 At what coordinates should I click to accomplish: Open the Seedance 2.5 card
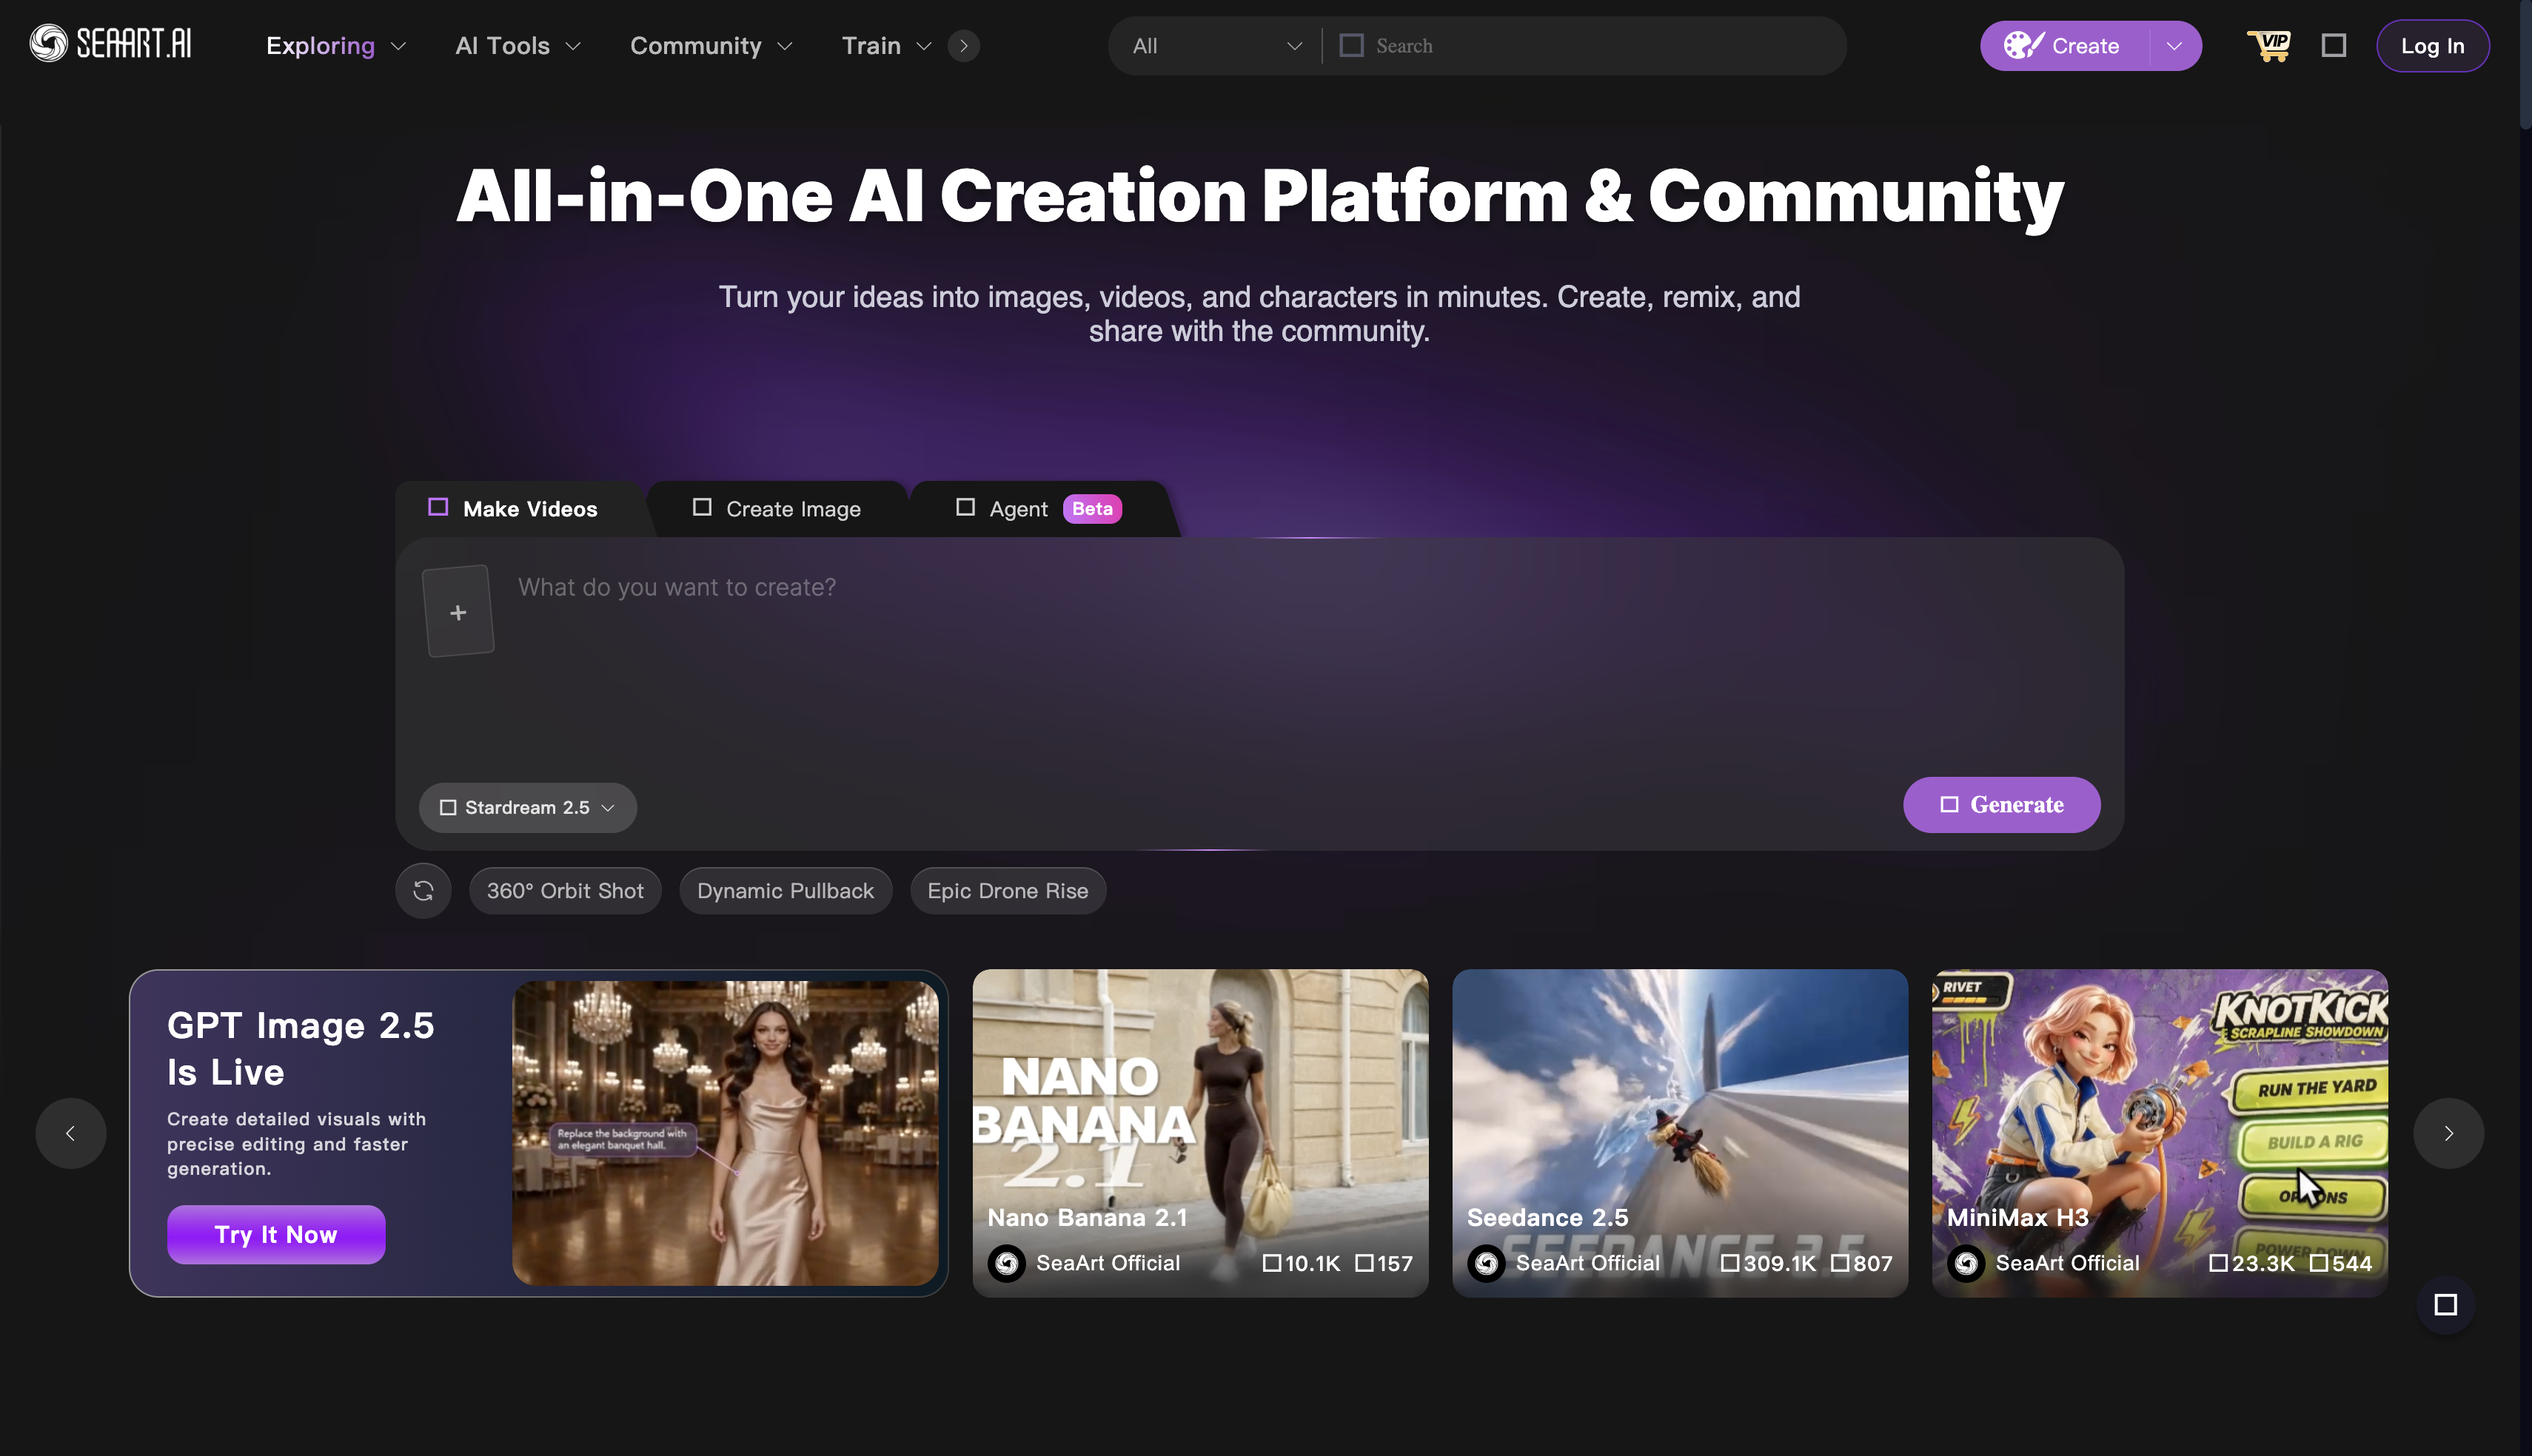(1680, 1132)
